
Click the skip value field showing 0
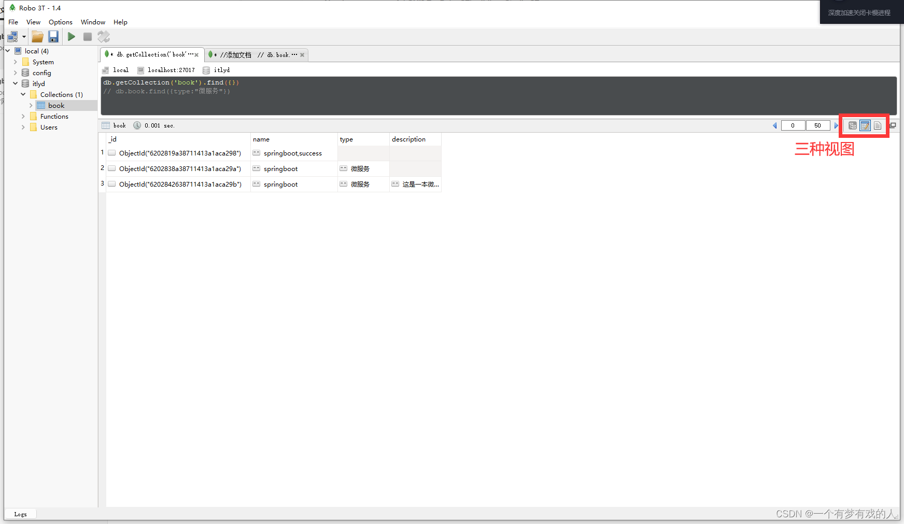[793, 125]
